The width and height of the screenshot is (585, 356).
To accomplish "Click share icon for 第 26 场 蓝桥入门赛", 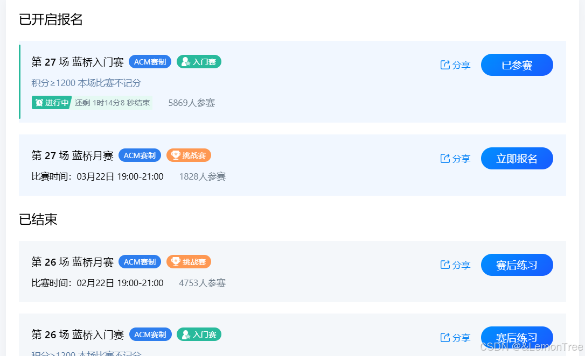I will [x=445, y=337].
